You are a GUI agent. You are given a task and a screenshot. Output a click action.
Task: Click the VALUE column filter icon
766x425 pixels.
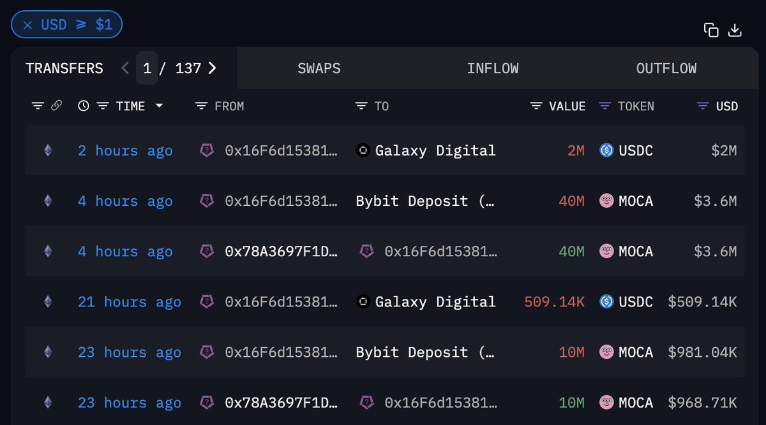click(536, 106)
